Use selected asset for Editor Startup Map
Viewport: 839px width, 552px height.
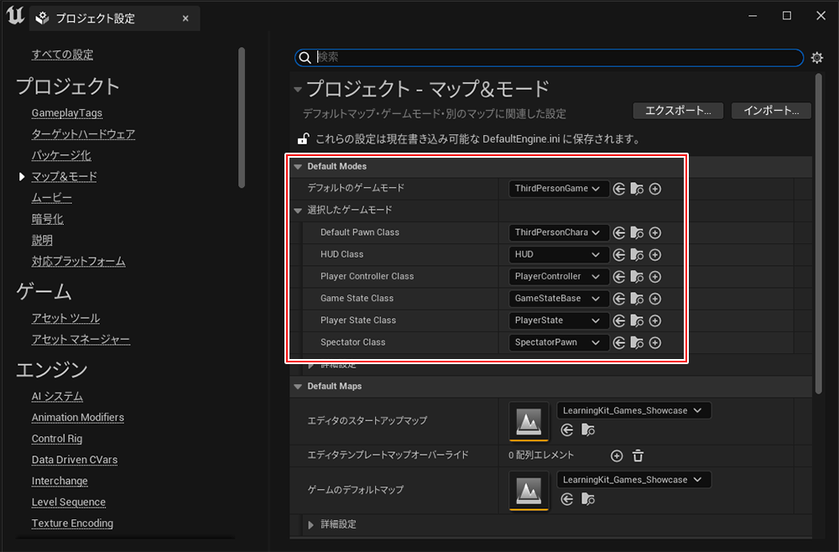(x=567, y=430)
